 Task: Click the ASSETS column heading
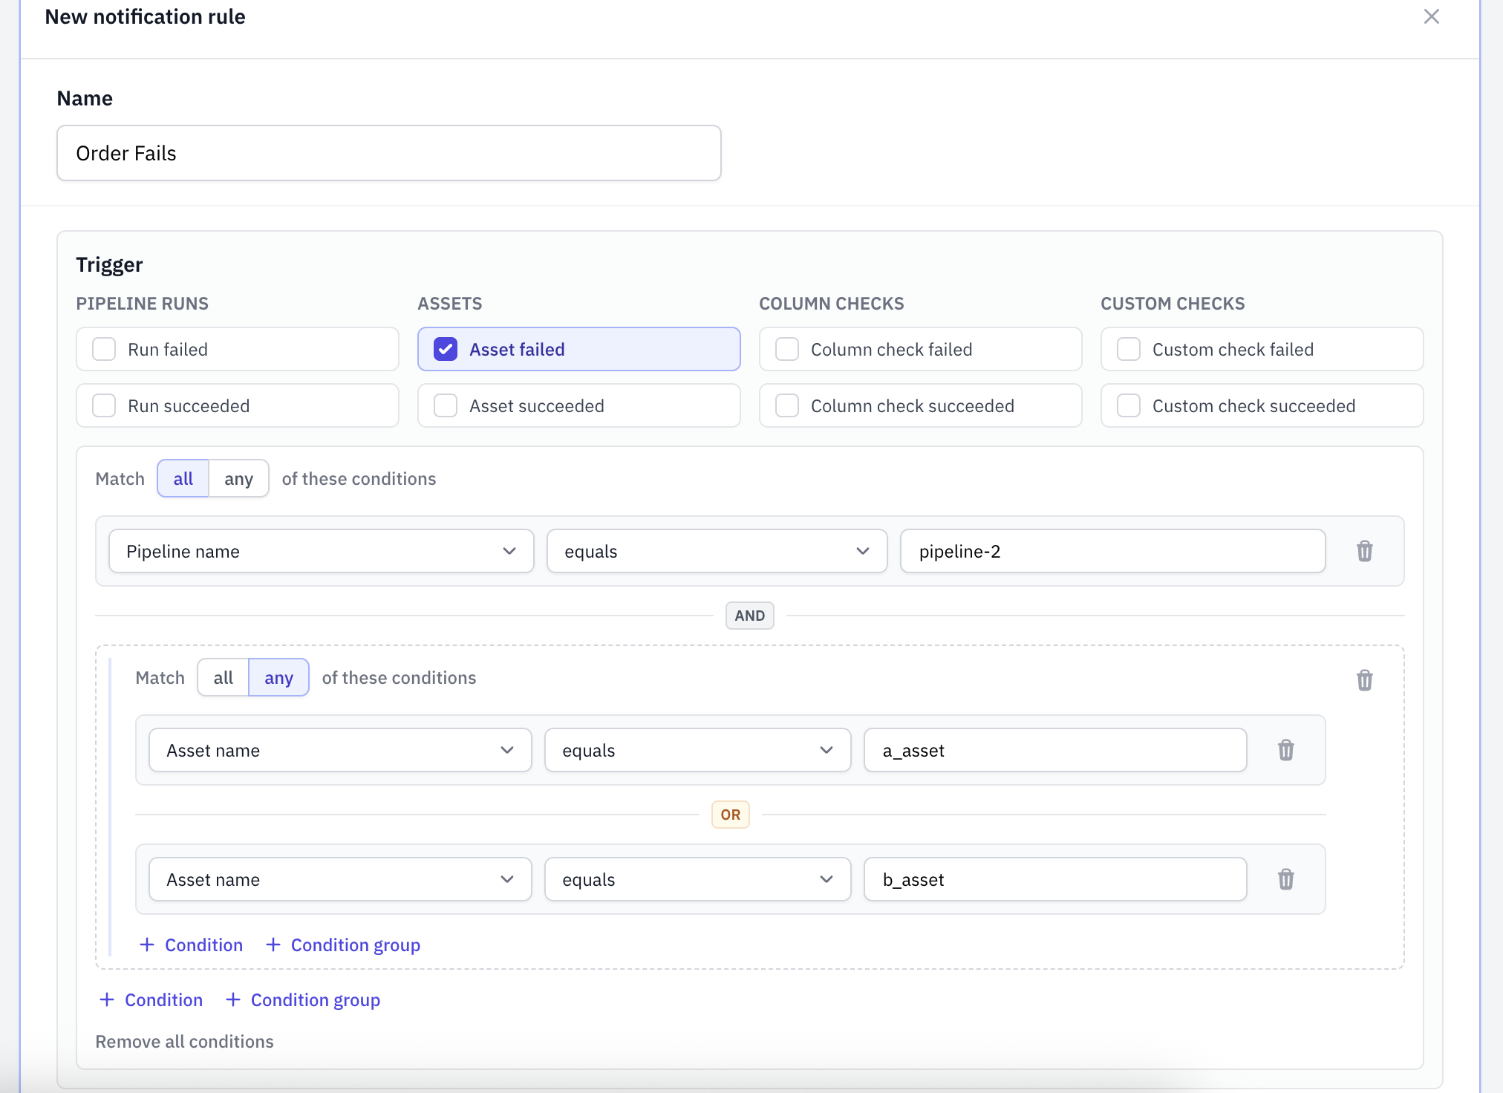click(x=450, y=304)
